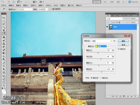This screenshot has width=140, height=105.
Task: Select the Clone Stamp tool
Action: (4, 43)
